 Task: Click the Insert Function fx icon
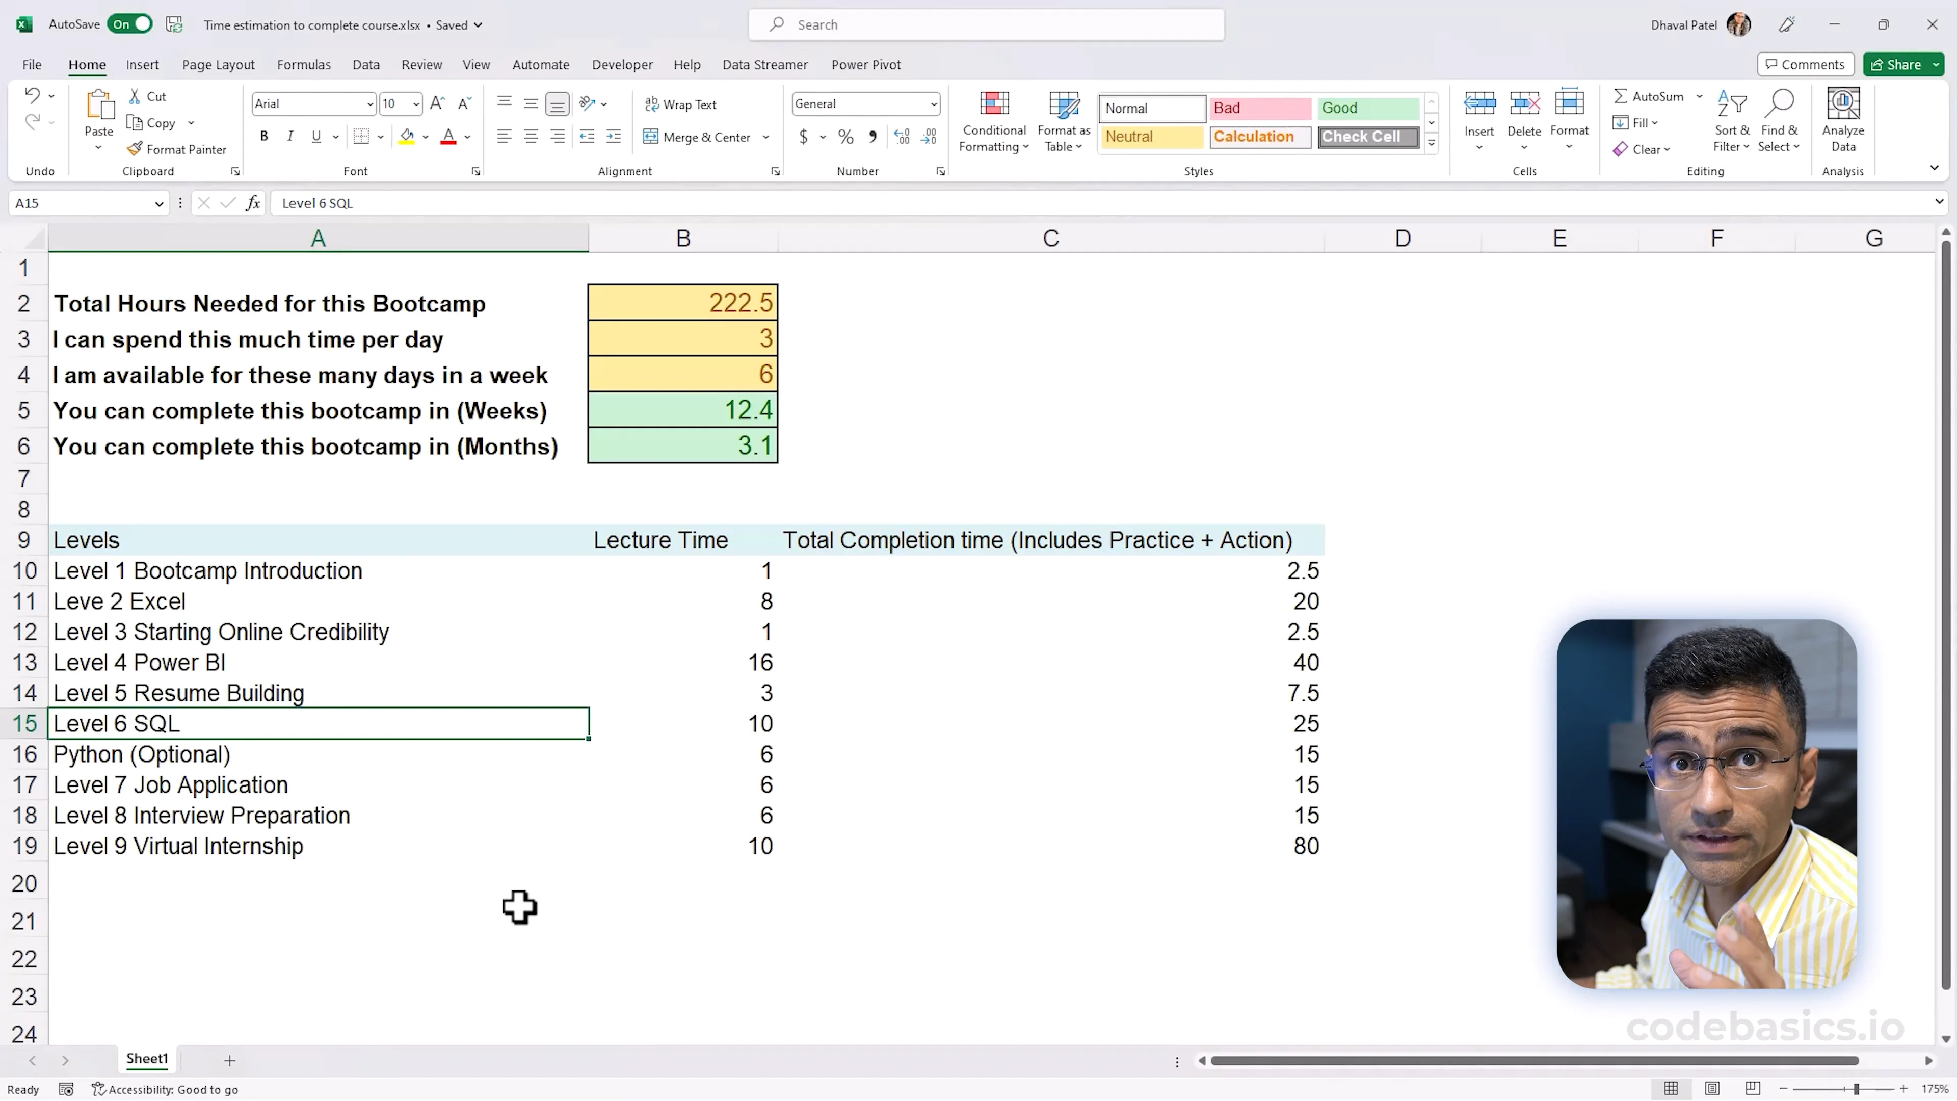click(x=253, y=203)
